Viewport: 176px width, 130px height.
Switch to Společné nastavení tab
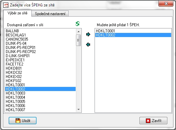(50, 14)
